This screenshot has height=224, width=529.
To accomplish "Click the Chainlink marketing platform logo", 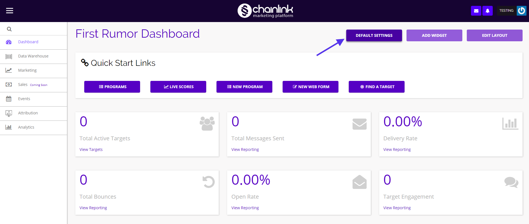I will pos(265,11).
